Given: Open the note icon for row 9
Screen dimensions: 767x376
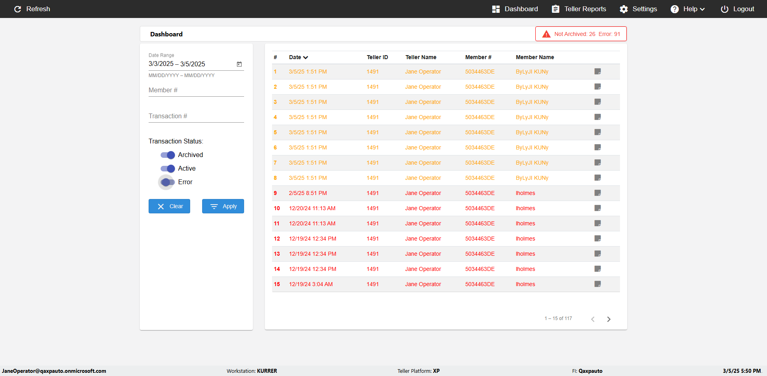Looking at the screenshot, I should pos(598,193).
